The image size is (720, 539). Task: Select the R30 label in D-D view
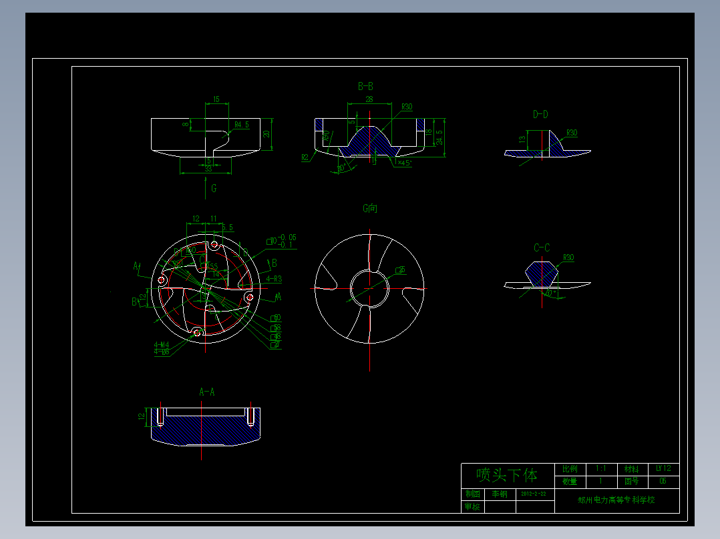(572, 133)
